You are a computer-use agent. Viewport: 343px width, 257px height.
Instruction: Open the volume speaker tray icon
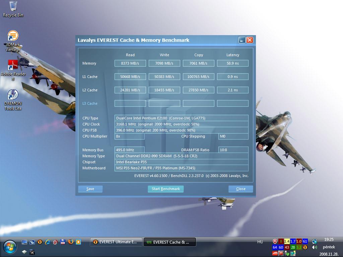click(x=314, y=247)
